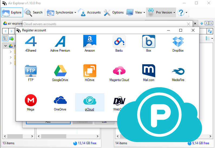Minimize the Register account window
This screenshot has height=148, width=215.
click(168, 30)
